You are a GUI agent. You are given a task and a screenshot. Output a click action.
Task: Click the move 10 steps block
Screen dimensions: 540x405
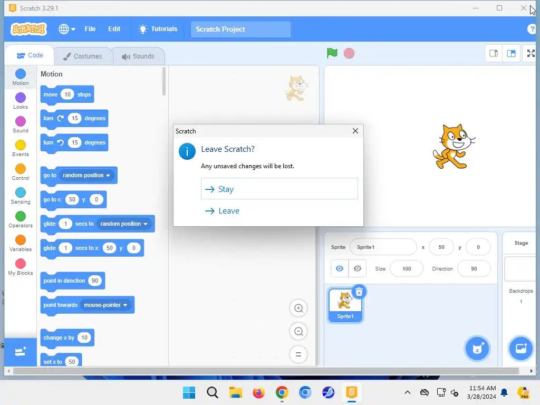pos(51,94)
